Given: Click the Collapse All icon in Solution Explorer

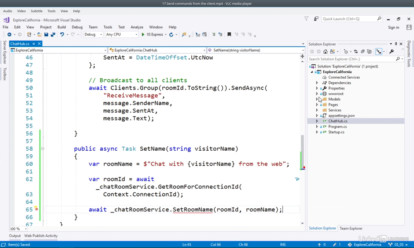Looking at the screenshot, I should [363, 51].
